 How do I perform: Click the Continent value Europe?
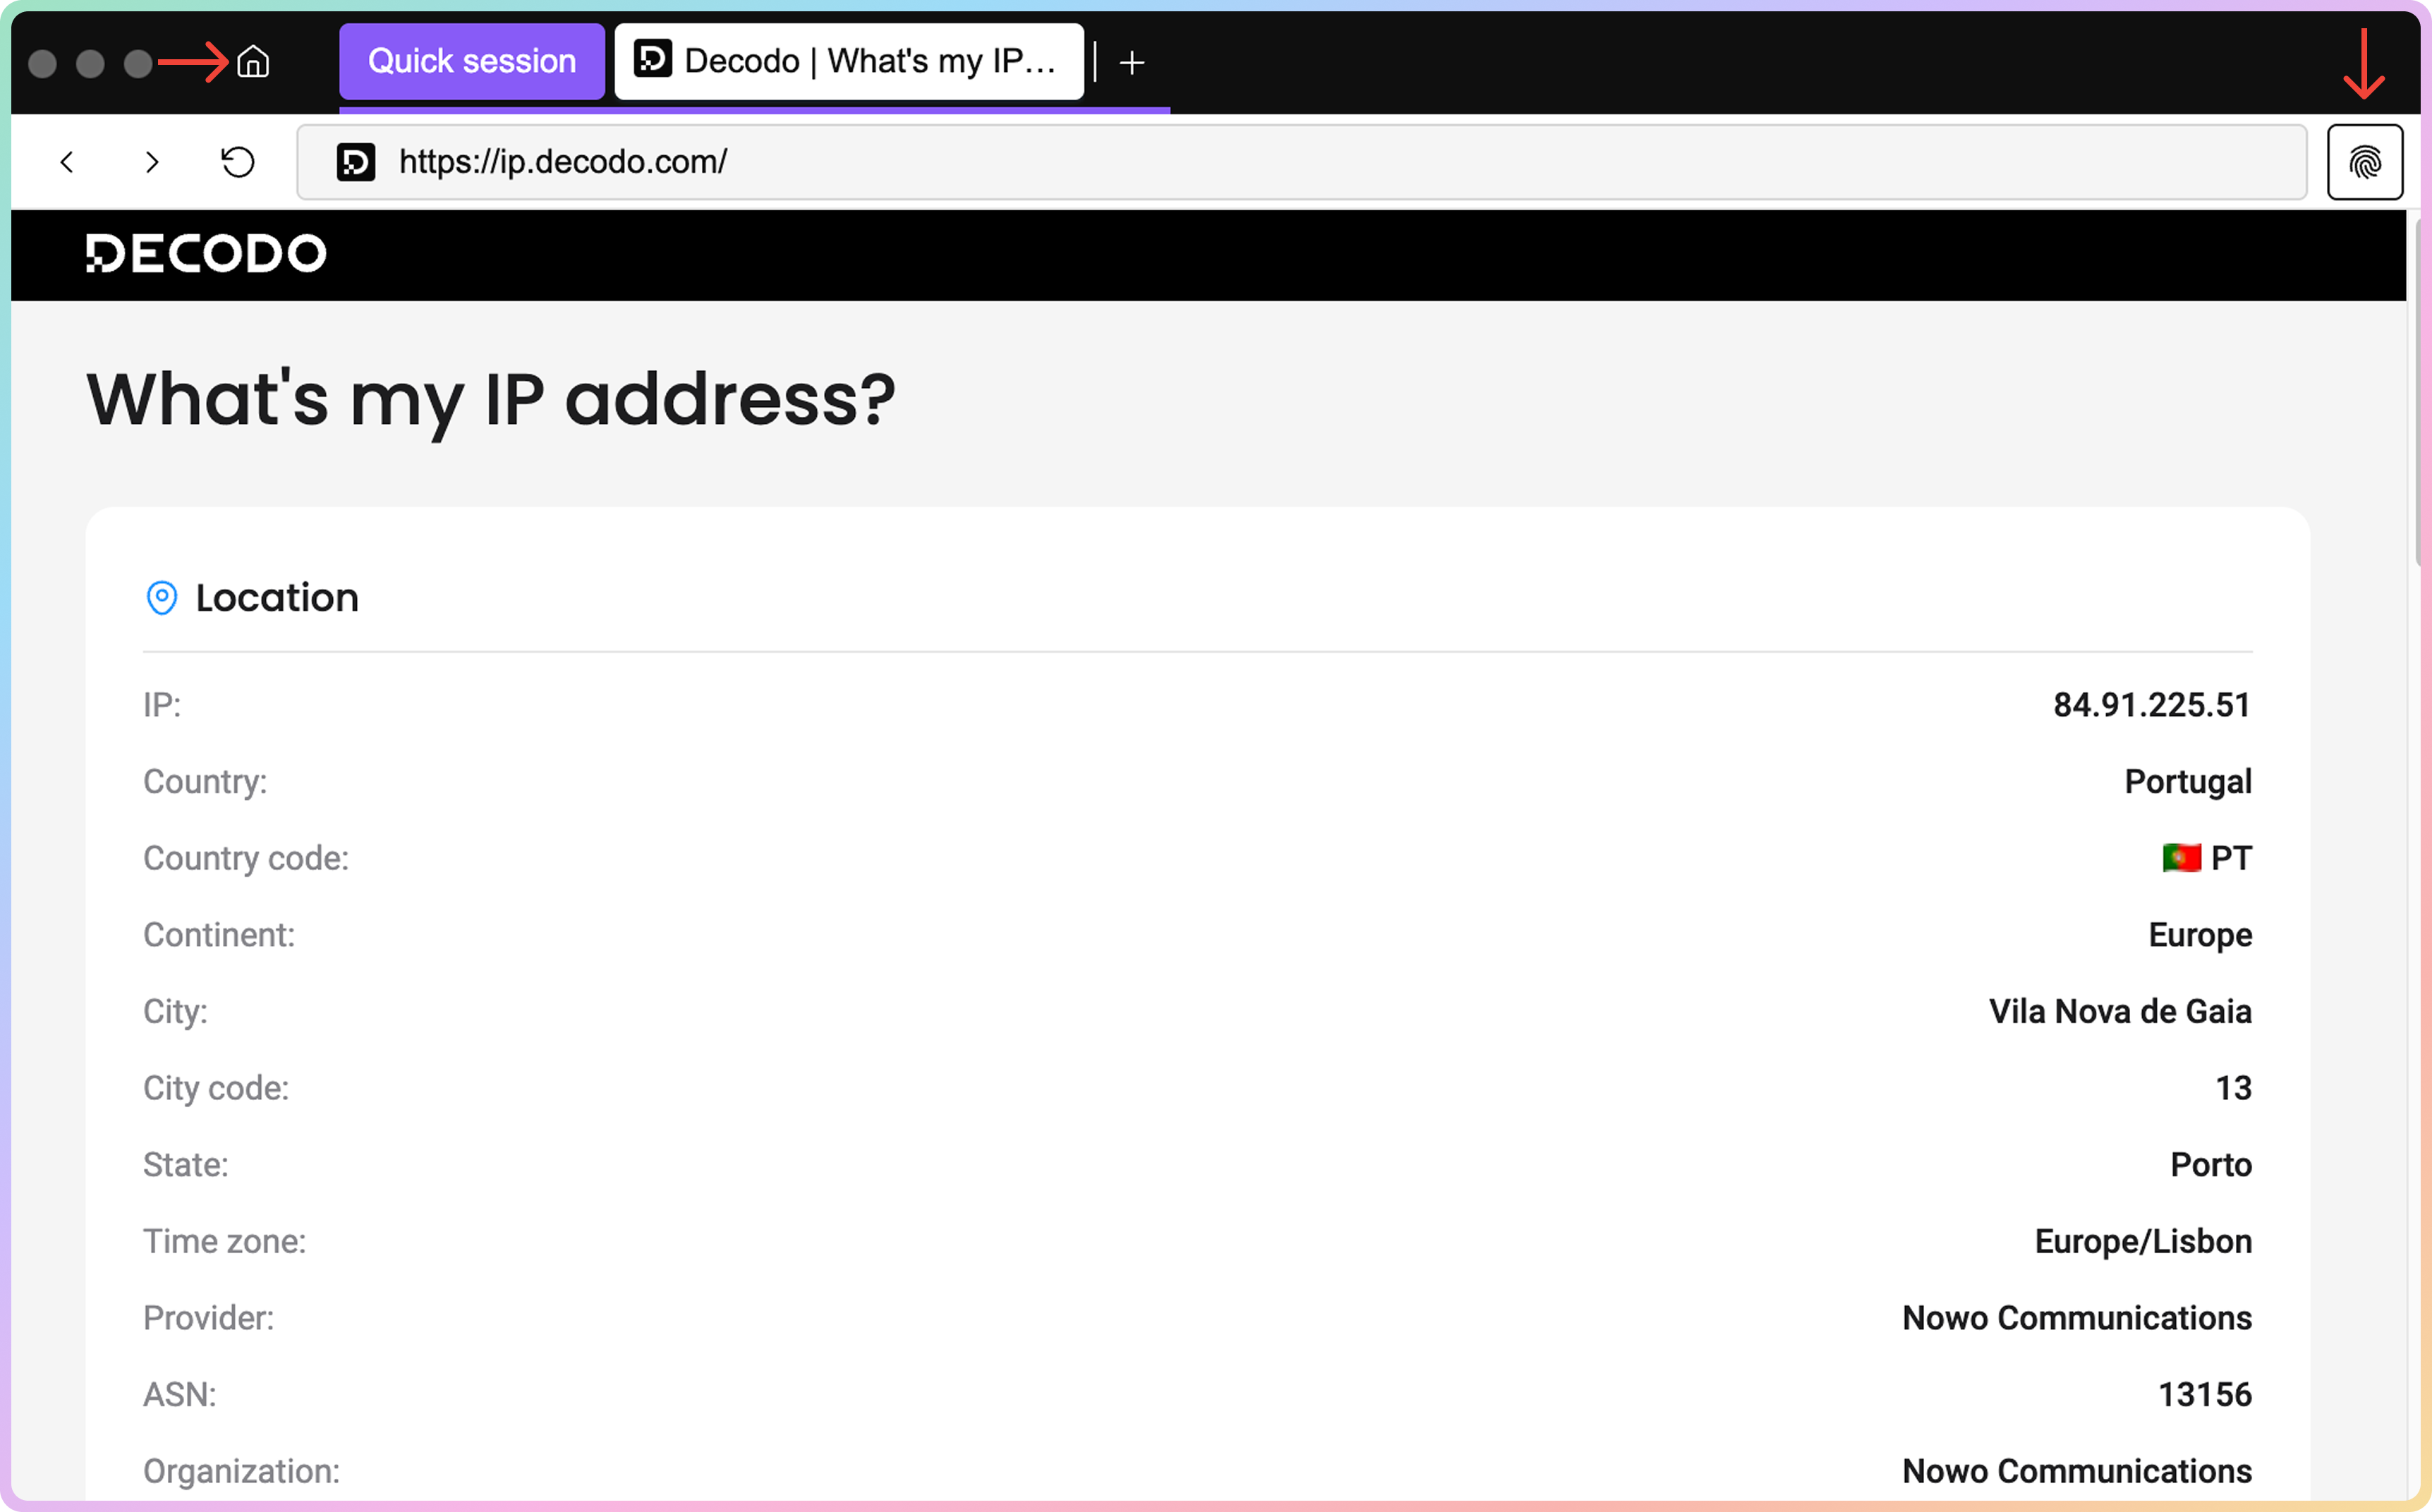click(x=2200, y=935)
